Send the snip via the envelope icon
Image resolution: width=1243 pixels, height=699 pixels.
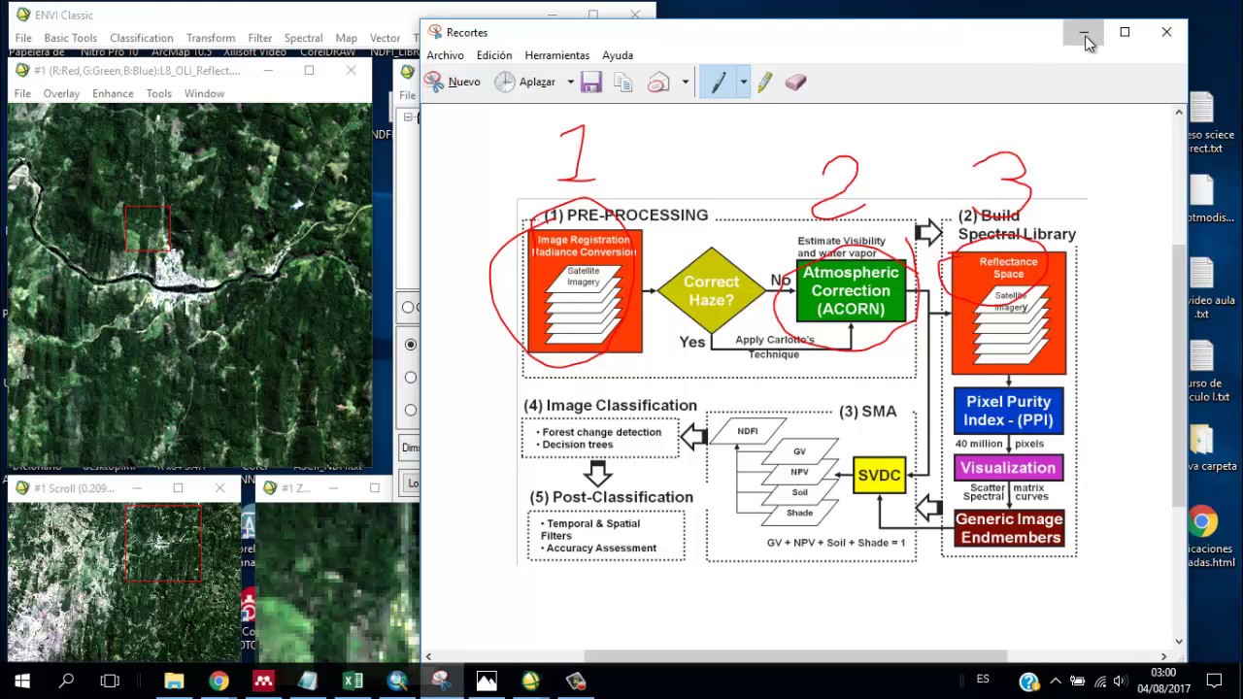pyautogui.click(x=658, y=83)
